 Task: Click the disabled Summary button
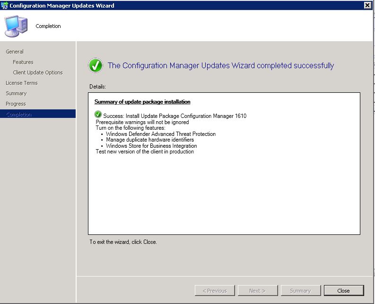(301, 291)
